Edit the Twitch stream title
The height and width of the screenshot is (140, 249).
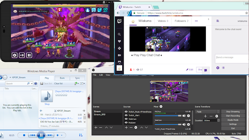point(189,70)
